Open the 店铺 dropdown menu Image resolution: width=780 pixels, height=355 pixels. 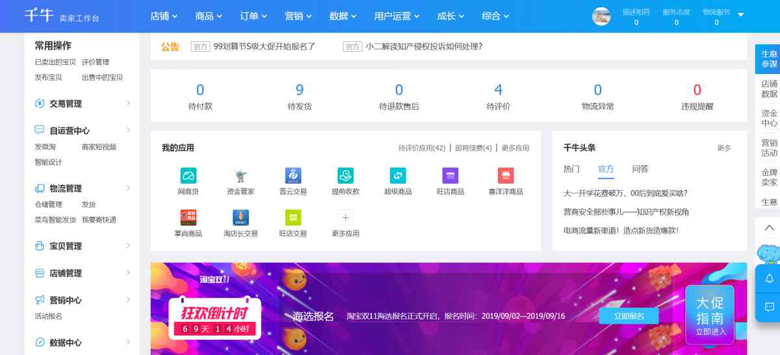(164, 16)
